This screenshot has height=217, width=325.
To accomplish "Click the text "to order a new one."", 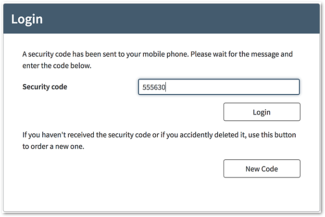I will click(53, 146).
